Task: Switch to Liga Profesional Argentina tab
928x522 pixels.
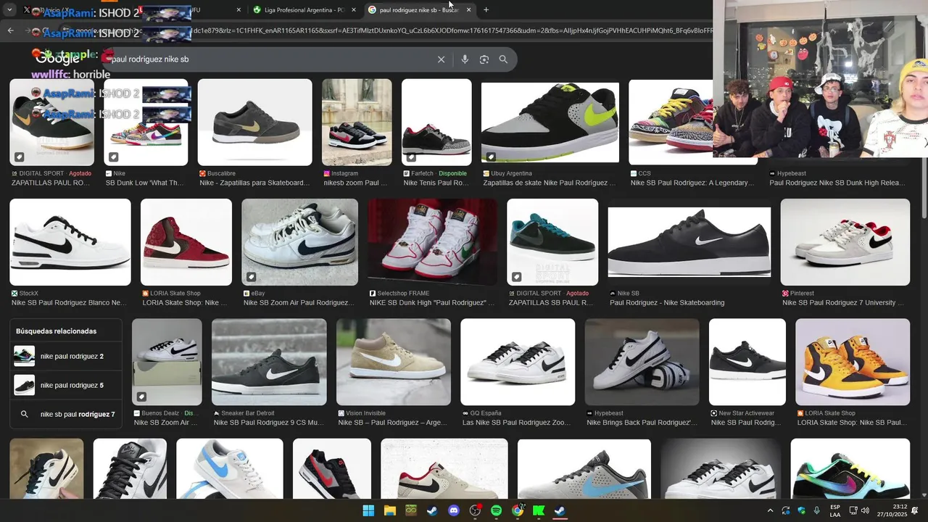Action: coord(303,10)
